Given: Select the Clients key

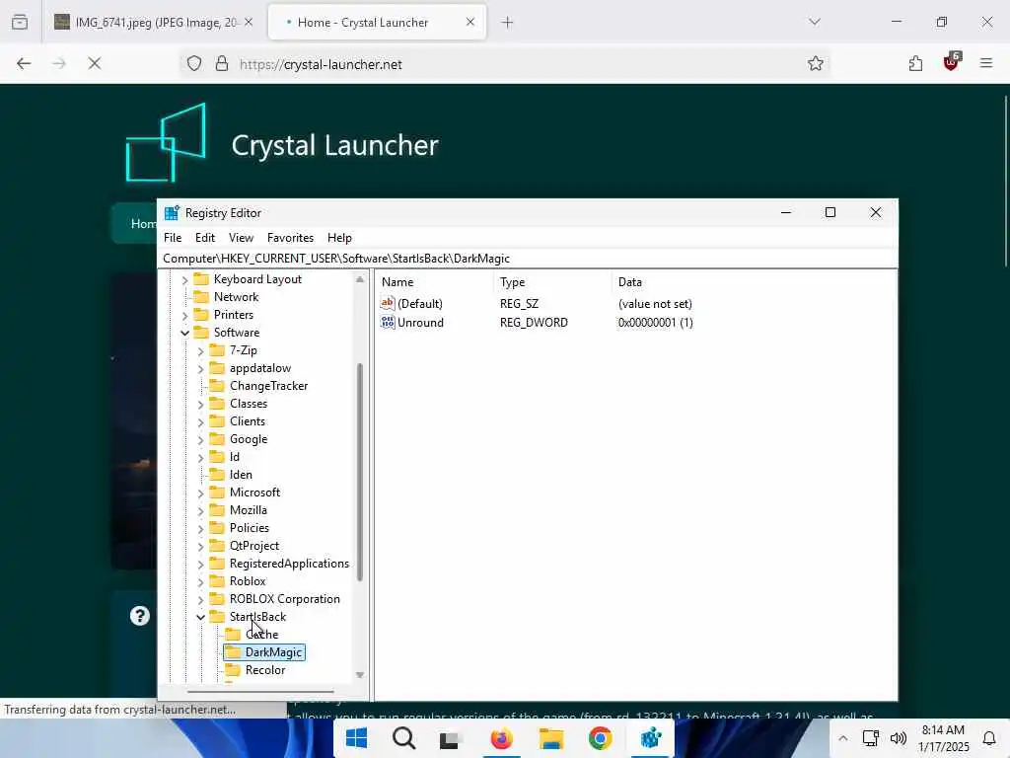Looking at the screenshot, I should (248, 421).
